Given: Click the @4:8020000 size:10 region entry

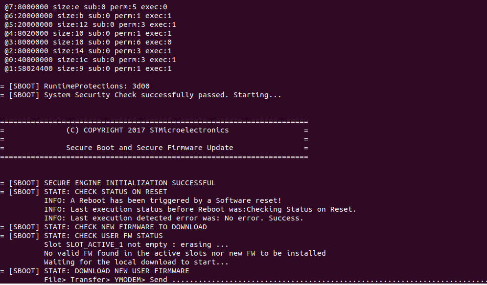Looking at the screenshot, I should (x=88, y=34).
